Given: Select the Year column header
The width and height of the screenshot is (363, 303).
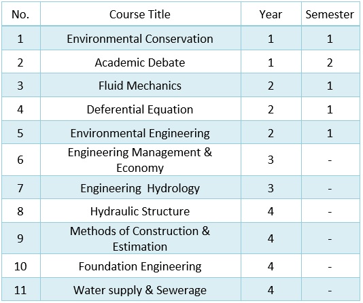Looking at the screenshot, I should 271,14.
